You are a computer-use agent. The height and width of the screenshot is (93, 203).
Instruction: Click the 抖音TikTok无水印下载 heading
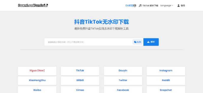(101, 22)
